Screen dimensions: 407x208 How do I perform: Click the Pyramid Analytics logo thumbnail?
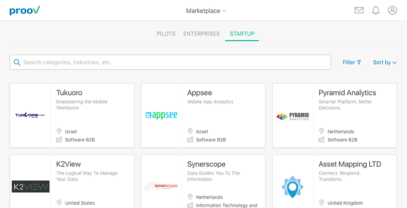coord(293,116)
